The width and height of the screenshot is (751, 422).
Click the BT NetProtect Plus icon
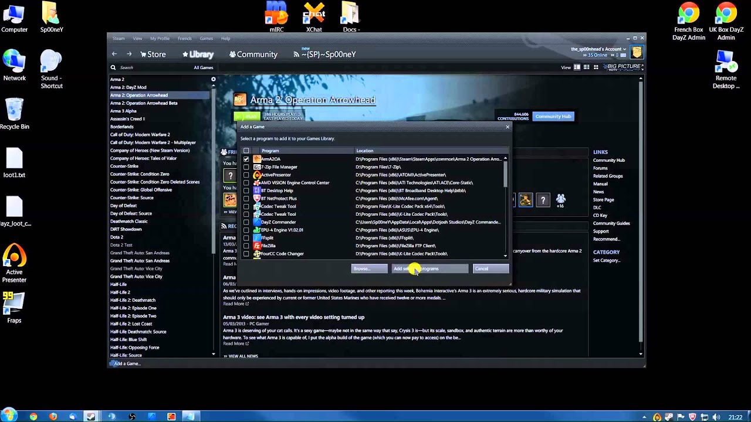tap(257, 199)
